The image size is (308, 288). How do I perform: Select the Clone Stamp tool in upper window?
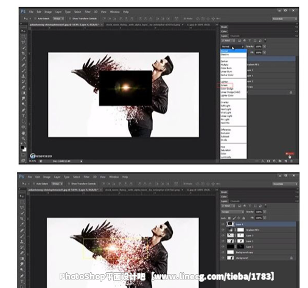pyautogui.click(x=24, y=76)
